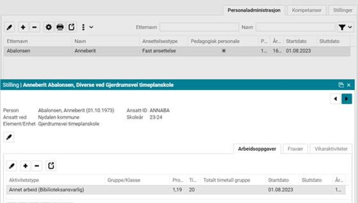
Task: Open settings via the gear icon
Action: click(x=49, y=27)
